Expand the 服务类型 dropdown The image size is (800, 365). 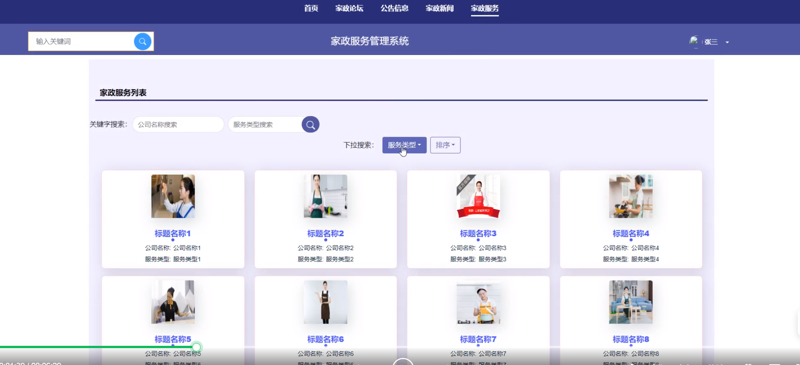[x=404, y=145]
